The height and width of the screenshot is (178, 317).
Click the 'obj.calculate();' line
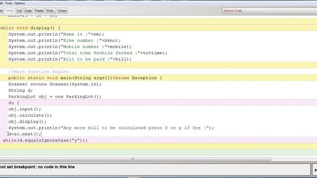30,115
